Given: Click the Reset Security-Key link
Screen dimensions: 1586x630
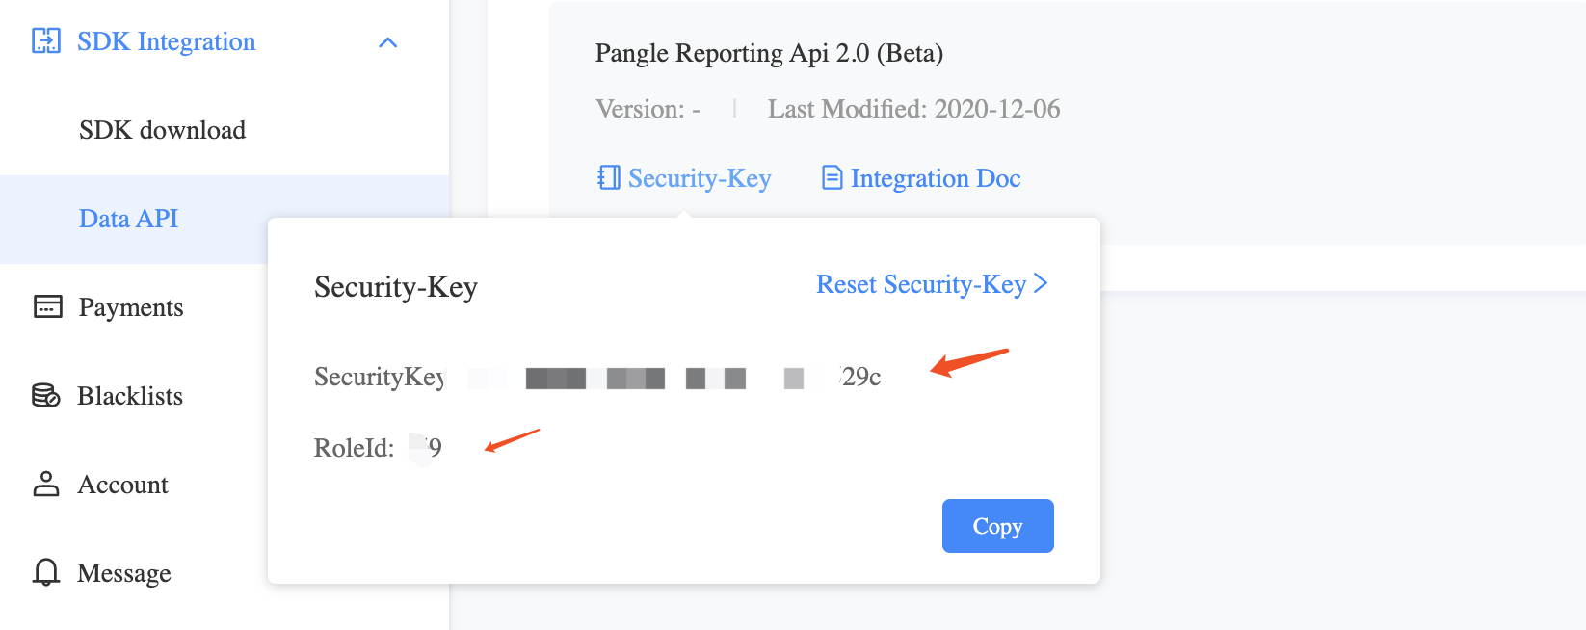Looking at the screenshot, I should coord(920,283).
